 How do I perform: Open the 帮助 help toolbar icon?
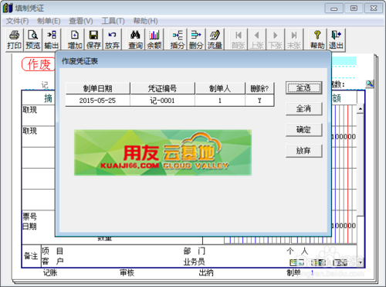click(x=317, y=39)
